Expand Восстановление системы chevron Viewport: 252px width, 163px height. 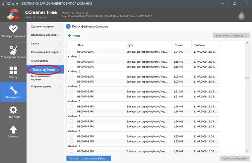pos(60,78)
